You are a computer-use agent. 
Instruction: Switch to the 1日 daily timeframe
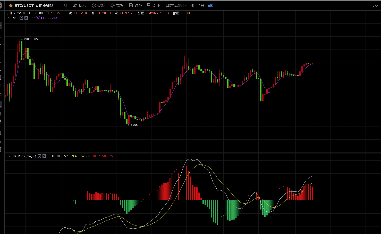click(201, 5)
